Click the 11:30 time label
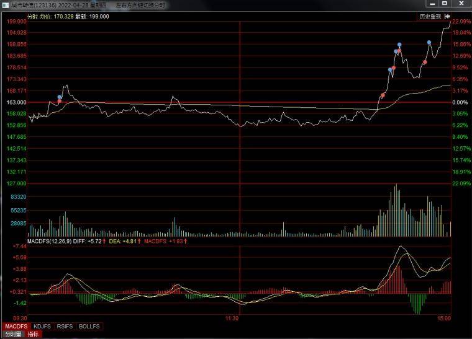This screenshot has height=339, width=472. pos(232,319)
